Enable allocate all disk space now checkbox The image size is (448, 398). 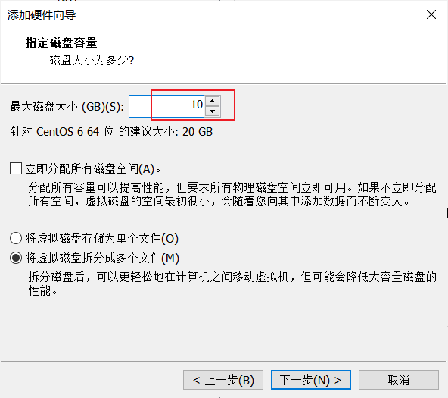click(x=16, y=168)
